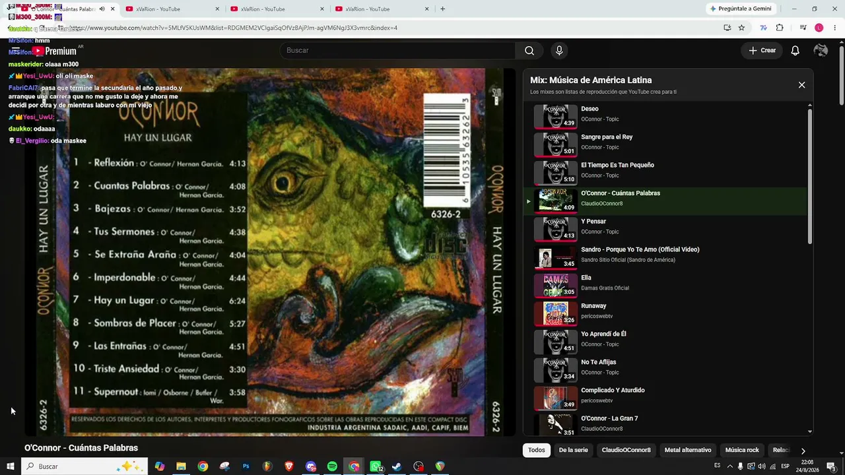Open Chrome media controls icon
The height and width of the screenshot is (475, 845).
(803, 28)
